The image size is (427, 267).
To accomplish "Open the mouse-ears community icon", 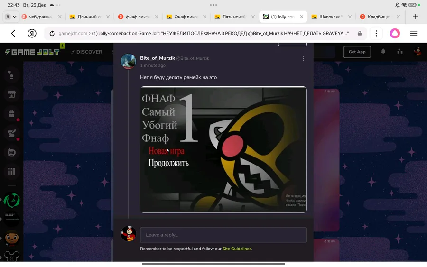I will 11,256.
